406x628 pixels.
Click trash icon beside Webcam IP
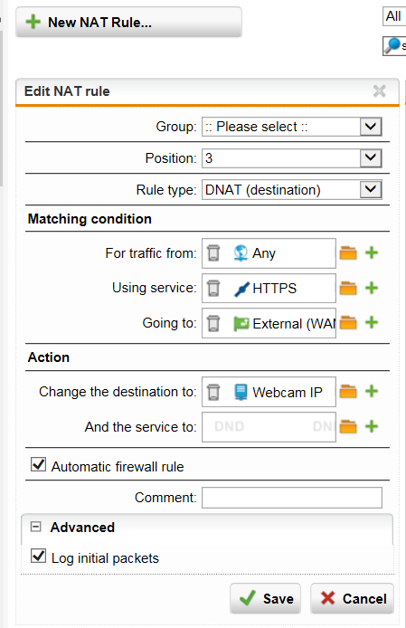[213, 392]
